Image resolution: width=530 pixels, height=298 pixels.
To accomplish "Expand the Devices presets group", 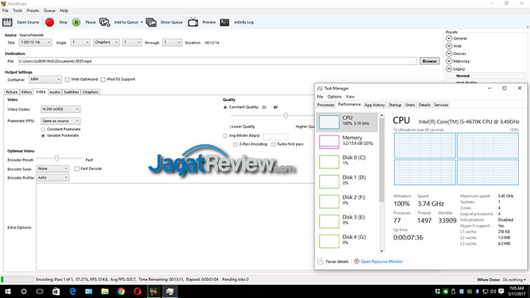I will pyautogui.click(x=449, y=54).
